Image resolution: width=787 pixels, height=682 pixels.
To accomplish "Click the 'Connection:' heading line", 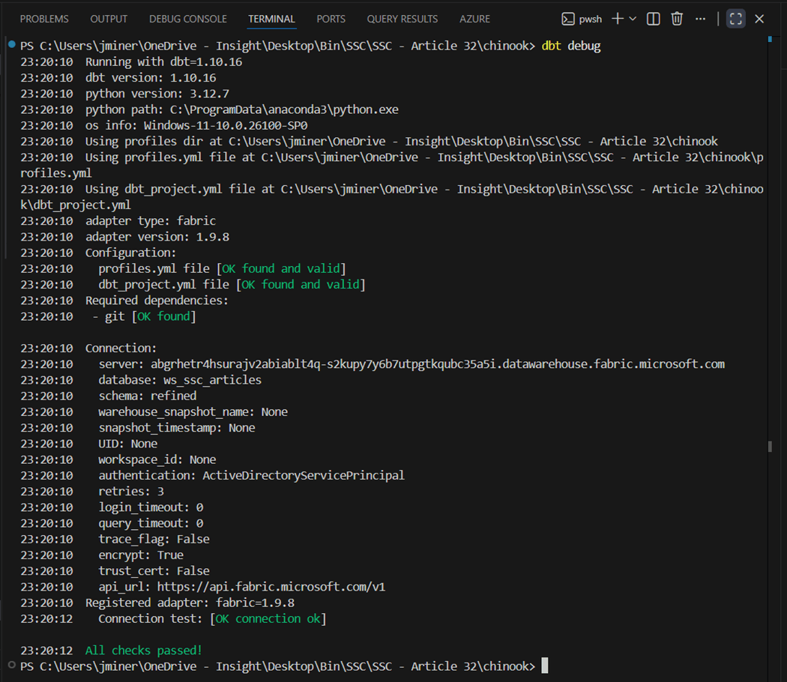I will point(121,348).
